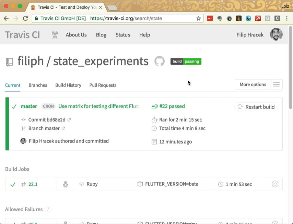Click '1 min 53 sec' duration in job 22.1
The image size is (293, 224).
239,184
